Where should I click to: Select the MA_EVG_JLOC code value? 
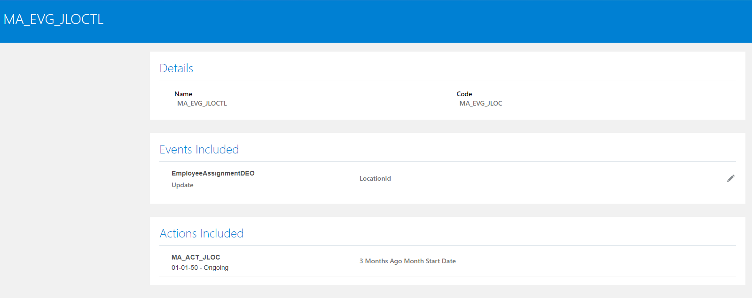pos(481,103)
